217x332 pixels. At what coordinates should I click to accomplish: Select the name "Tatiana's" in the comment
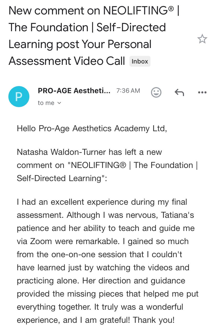[x=177, y=215]
